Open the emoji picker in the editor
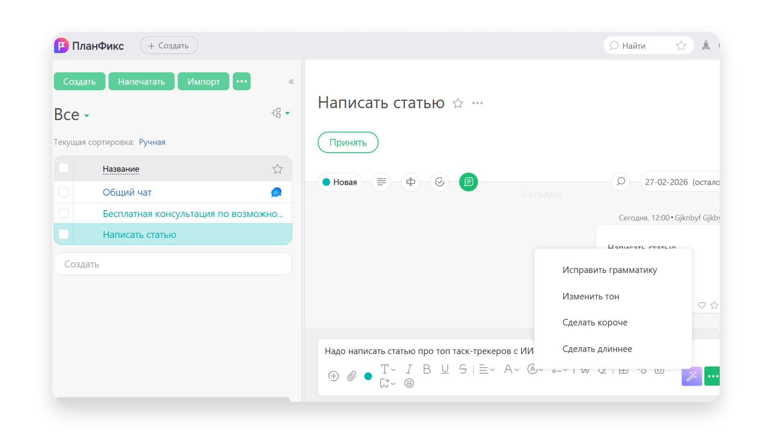The width and height of the screenshot is (772, 434). coord(409,383)
